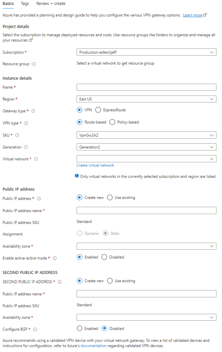
Task: Click info icon next to Configure BGP
Action: [x=35, y=329]
